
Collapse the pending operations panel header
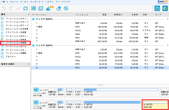click(29, 64)
